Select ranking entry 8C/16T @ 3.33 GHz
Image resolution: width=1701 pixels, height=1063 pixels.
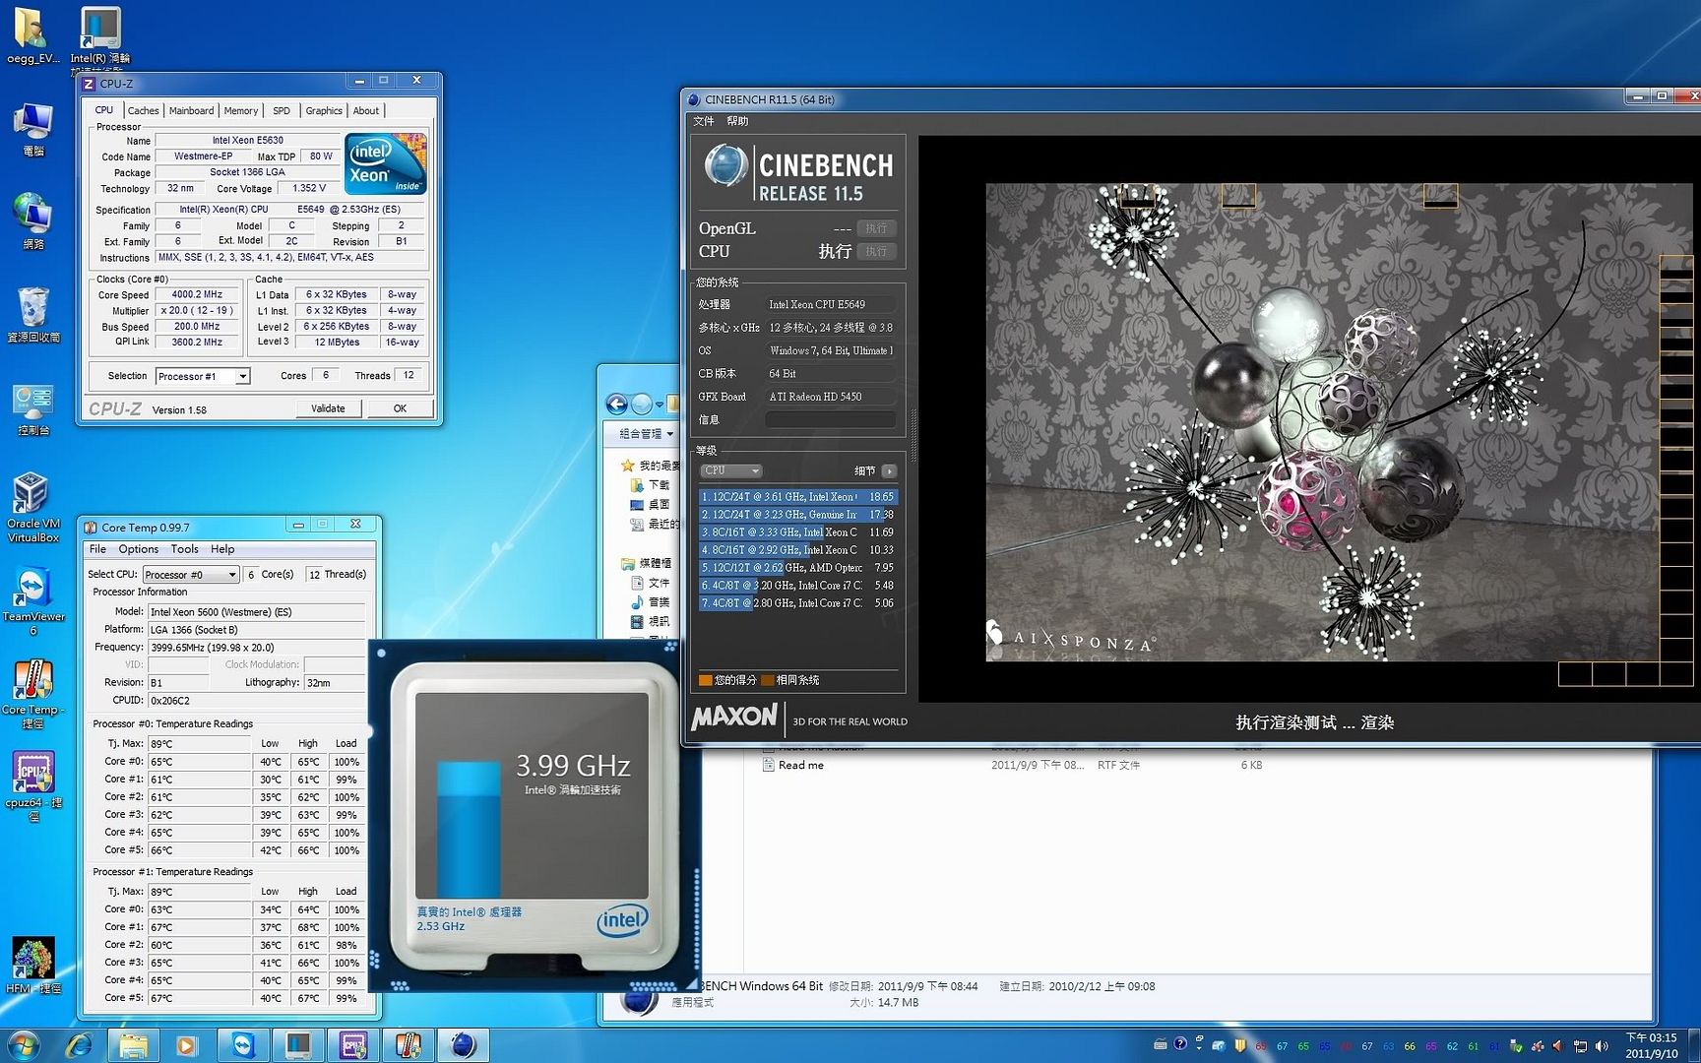[798, 532]
